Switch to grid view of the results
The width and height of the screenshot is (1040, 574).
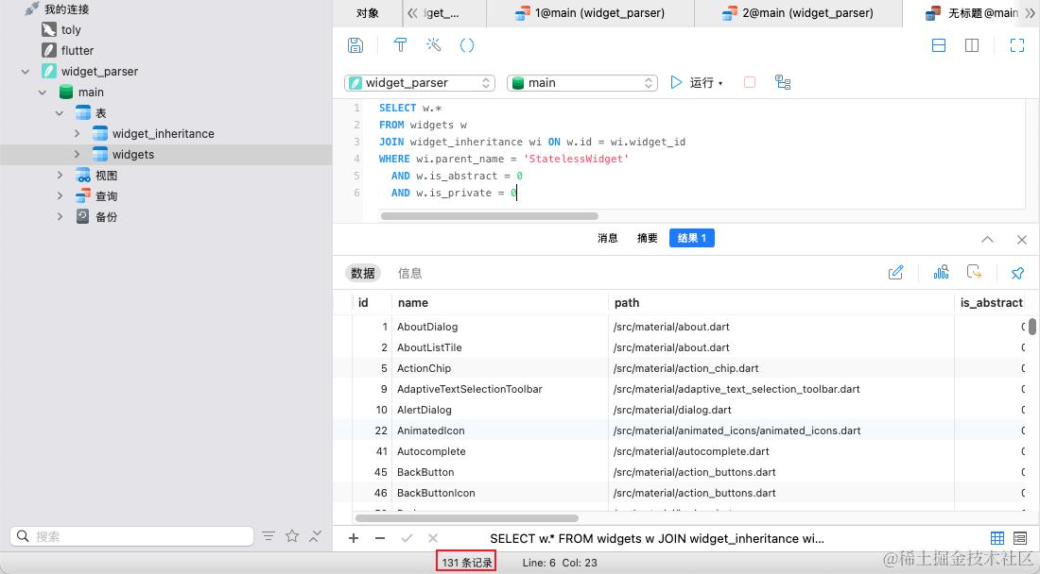997,538
